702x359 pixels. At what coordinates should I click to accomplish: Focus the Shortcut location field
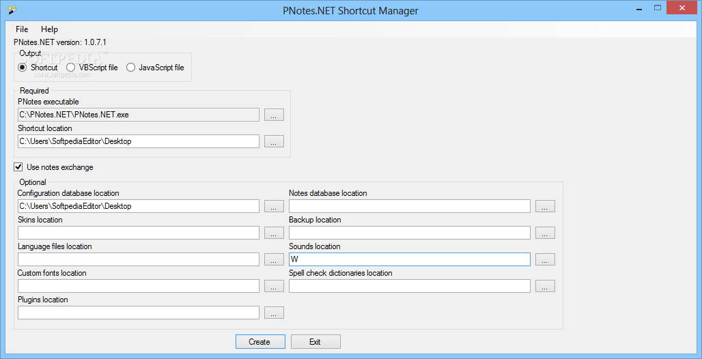[139, 141]
